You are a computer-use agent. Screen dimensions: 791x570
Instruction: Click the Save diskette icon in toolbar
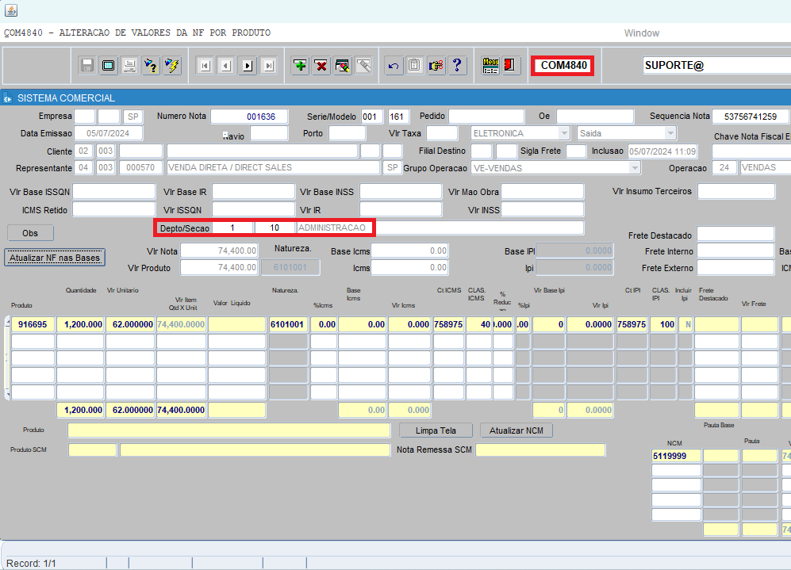[87, 66]
